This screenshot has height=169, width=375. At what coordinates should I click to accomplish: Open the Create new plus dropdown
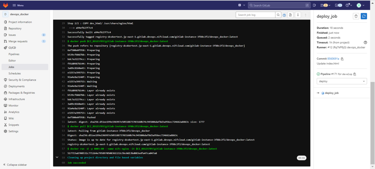click(x=241, y=5)
